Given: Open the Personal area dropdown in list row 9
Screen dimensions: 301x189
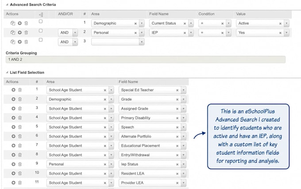Looking at the screenshot, I should coord(111,164).
